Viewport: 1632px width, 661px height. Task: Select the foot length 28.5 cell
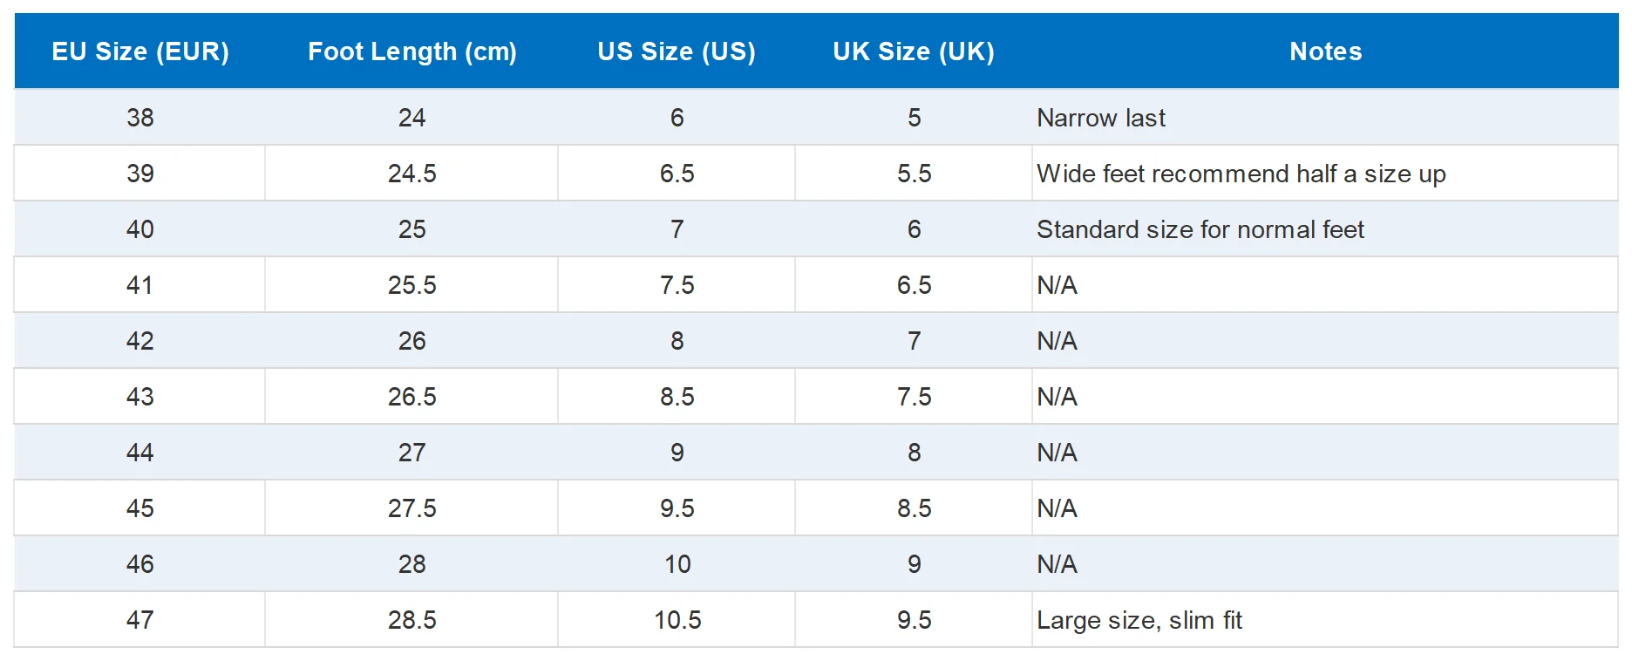coord(411,620)
